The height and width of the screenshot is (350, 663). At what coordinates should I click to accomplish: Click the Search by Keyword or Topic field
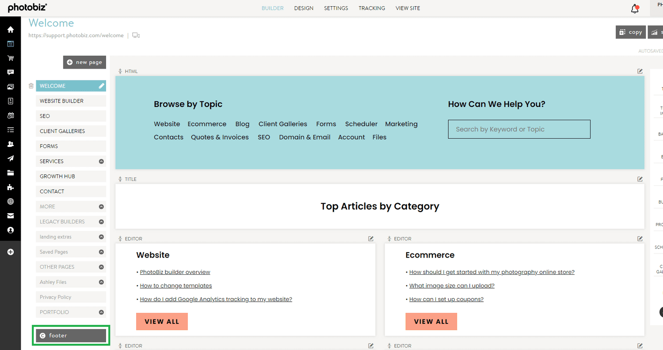click(x=519, y=129)
